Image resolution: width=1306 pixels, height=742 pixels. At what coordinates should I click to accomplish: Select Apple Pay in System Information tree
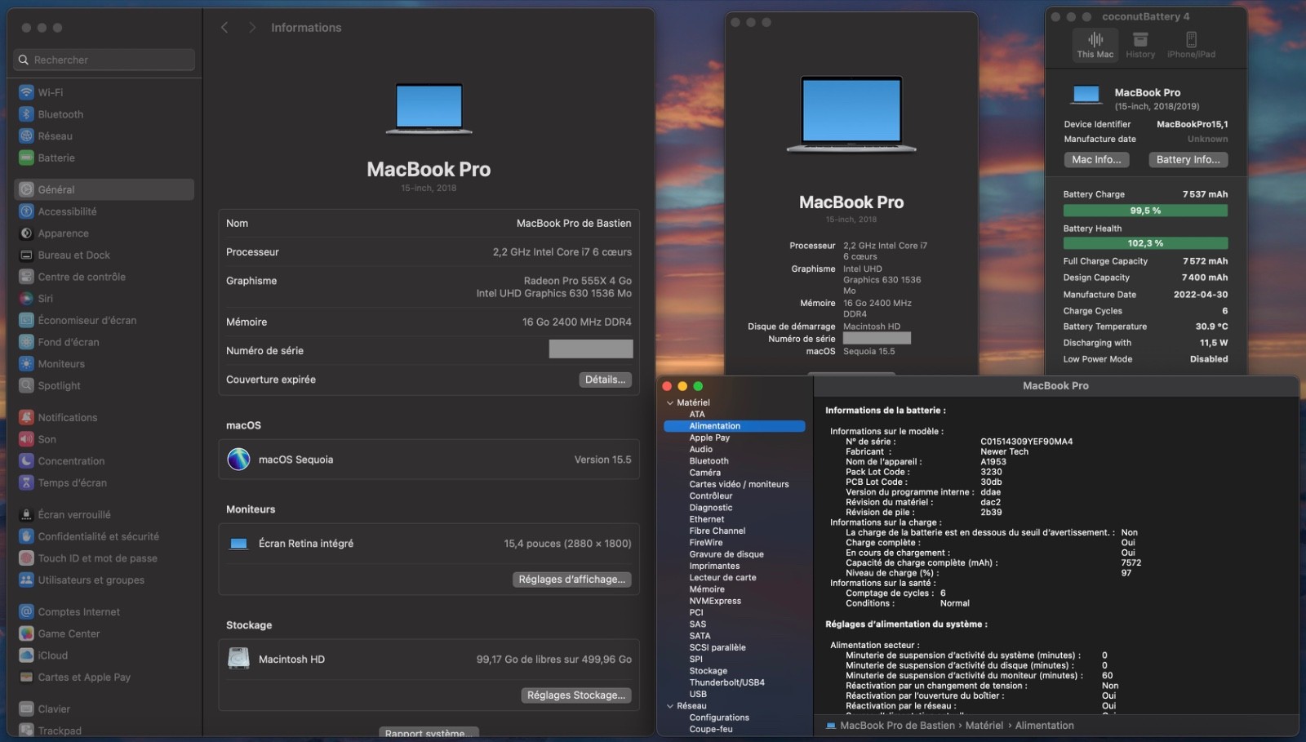[709, 438]
